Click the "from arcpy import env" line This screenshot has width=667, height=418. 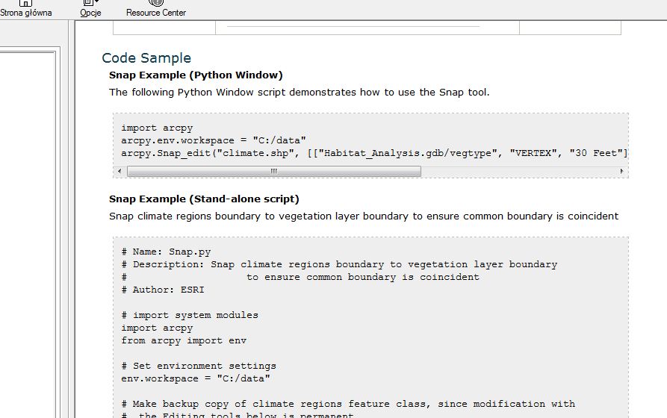184,340
